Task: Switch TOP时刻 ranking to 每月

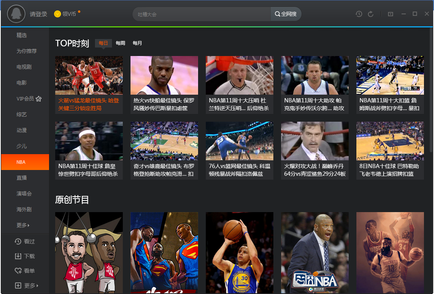Action: [137, 43]
